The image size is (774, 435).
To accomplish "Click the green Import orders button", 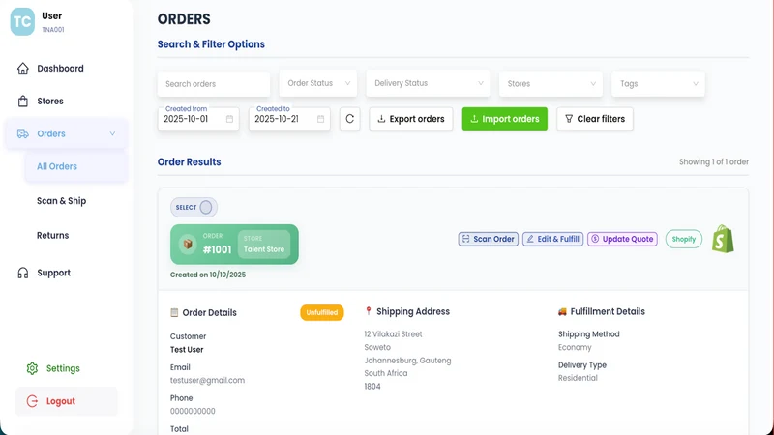I will (504, 119).
